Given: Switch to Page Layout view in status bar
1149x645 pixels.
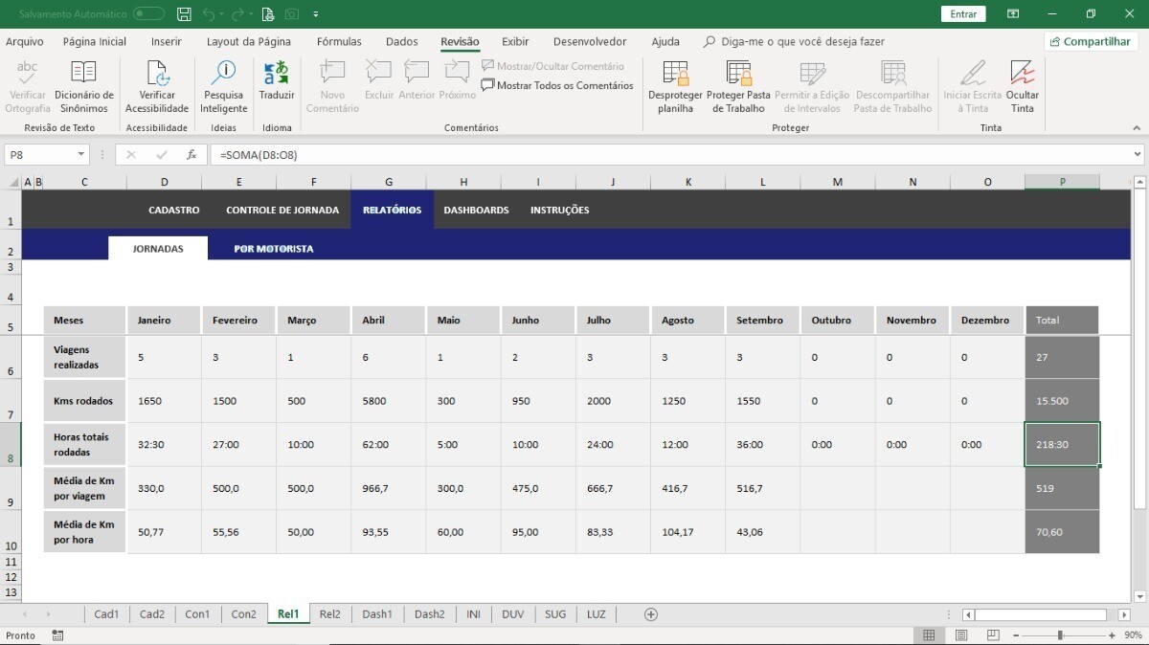Looking at the screenshot, I should 961,635.
